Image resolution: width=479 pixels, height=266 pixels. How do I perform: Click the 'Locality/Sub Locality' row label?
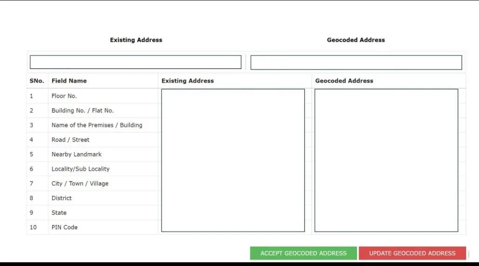(x=80, y=169)
